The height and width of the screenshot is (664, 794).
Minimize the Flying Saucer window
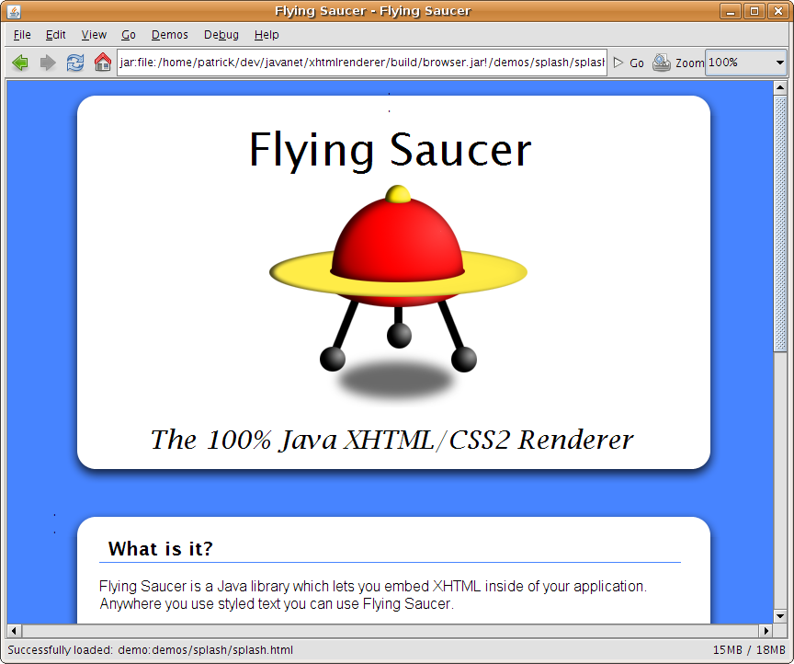click(731, 11)
